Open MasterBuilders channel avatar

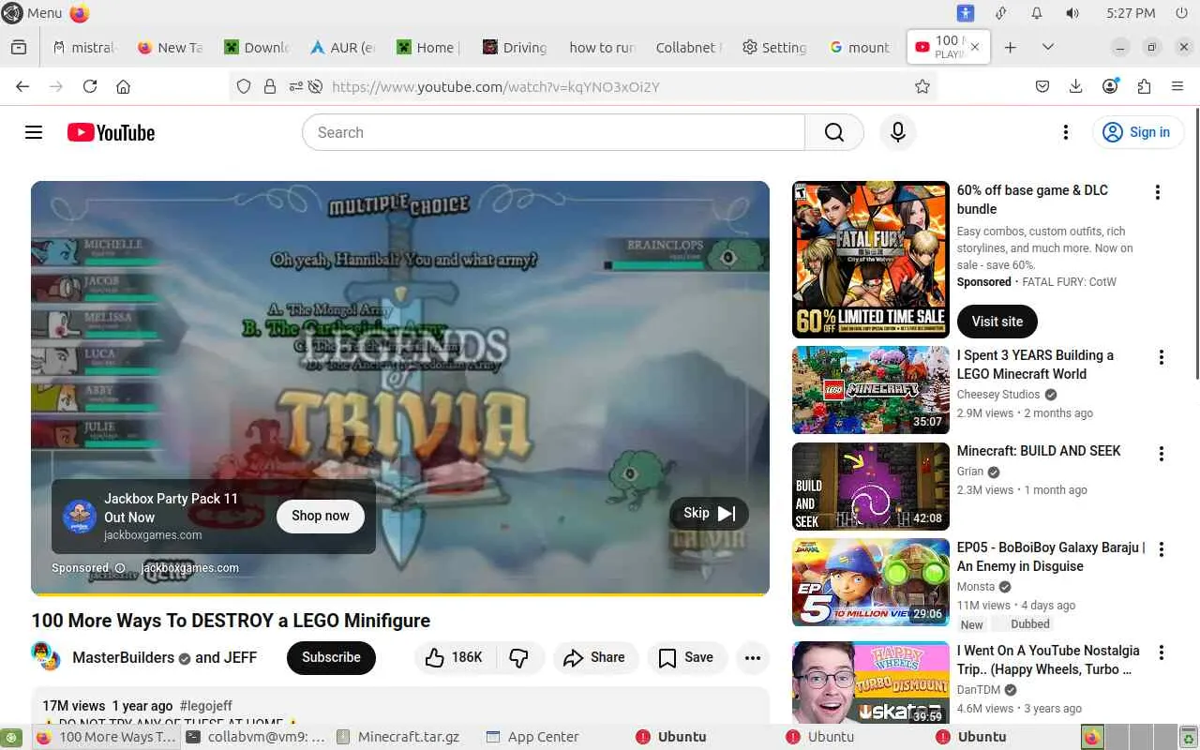[46, 656]
